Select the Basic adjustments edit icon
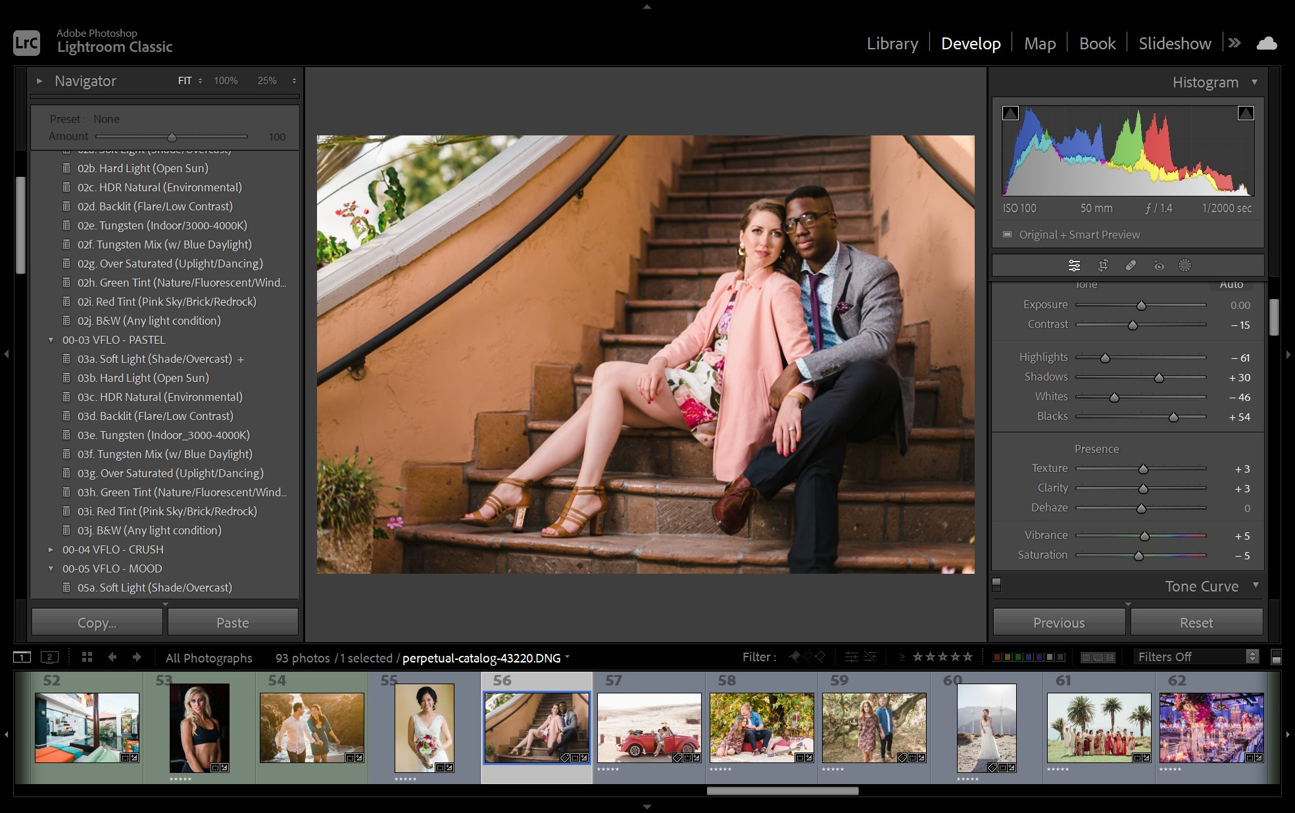1295x813 pixels. [1074, 266]
